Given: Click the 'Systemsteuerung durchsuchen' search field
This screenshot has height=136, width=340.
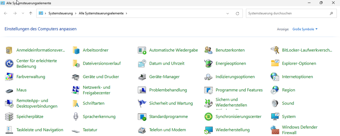Looking at the screenshot, I should tap(286, 13).
